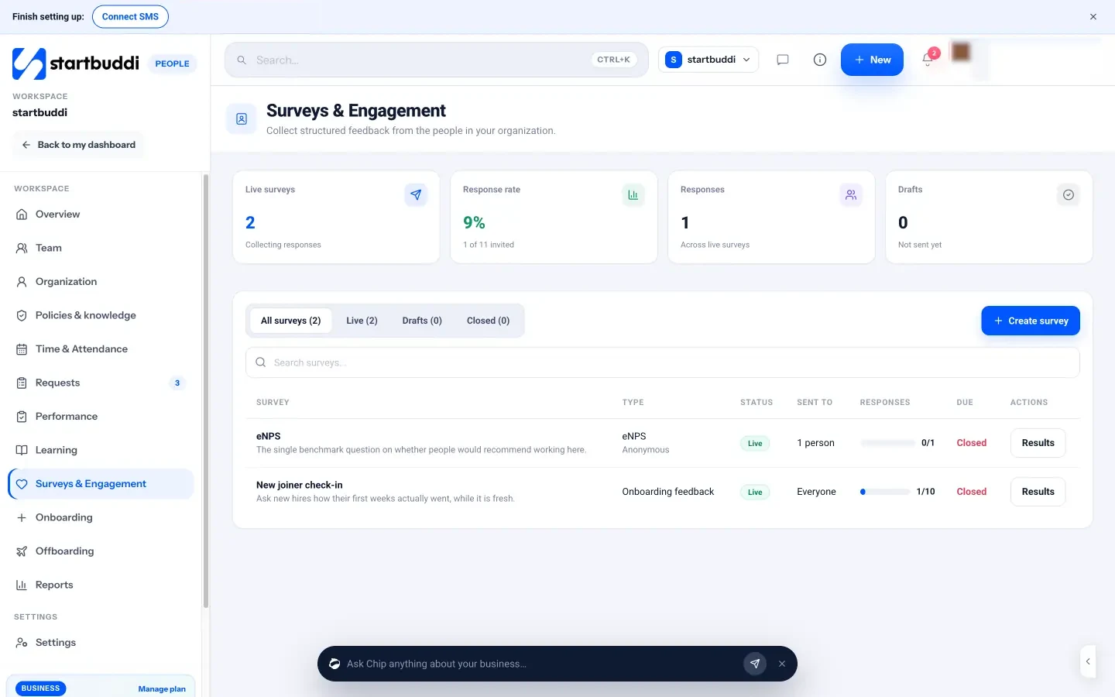Open Policies & knowledge section
Screen dimensions: 1115x697
point(101,315)
